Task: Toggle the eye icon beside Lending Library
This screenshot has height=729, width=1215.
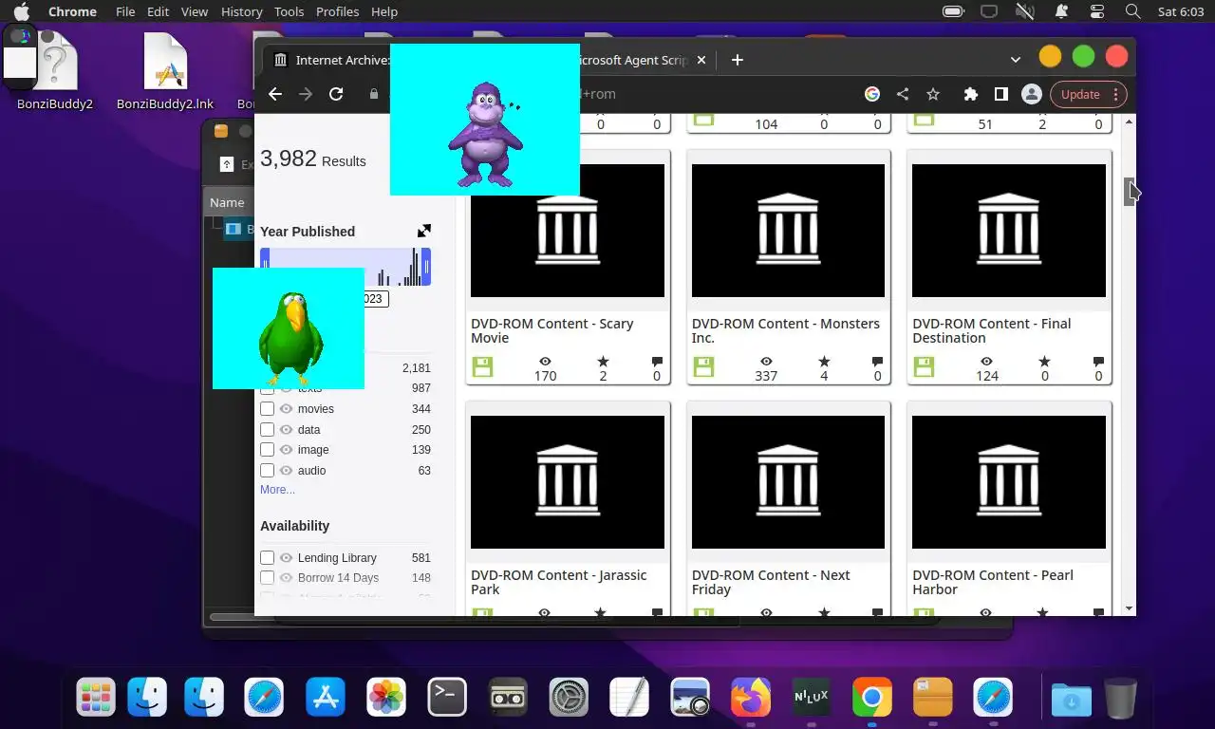Action: 286,557
